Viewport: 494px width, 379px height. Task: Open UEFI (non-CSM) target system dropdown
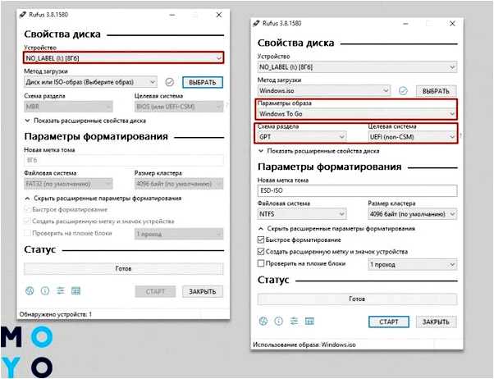(413, 137)
